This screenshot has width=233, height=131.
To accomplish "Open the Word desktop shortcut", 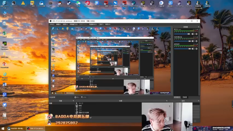I will point(4,86).
